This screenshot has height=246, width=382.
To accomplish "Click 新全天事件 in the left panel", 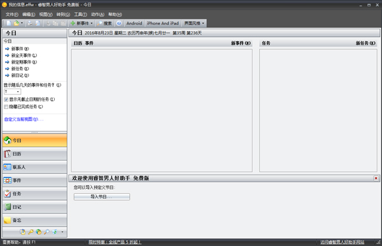I will click(x=24, y=55).
